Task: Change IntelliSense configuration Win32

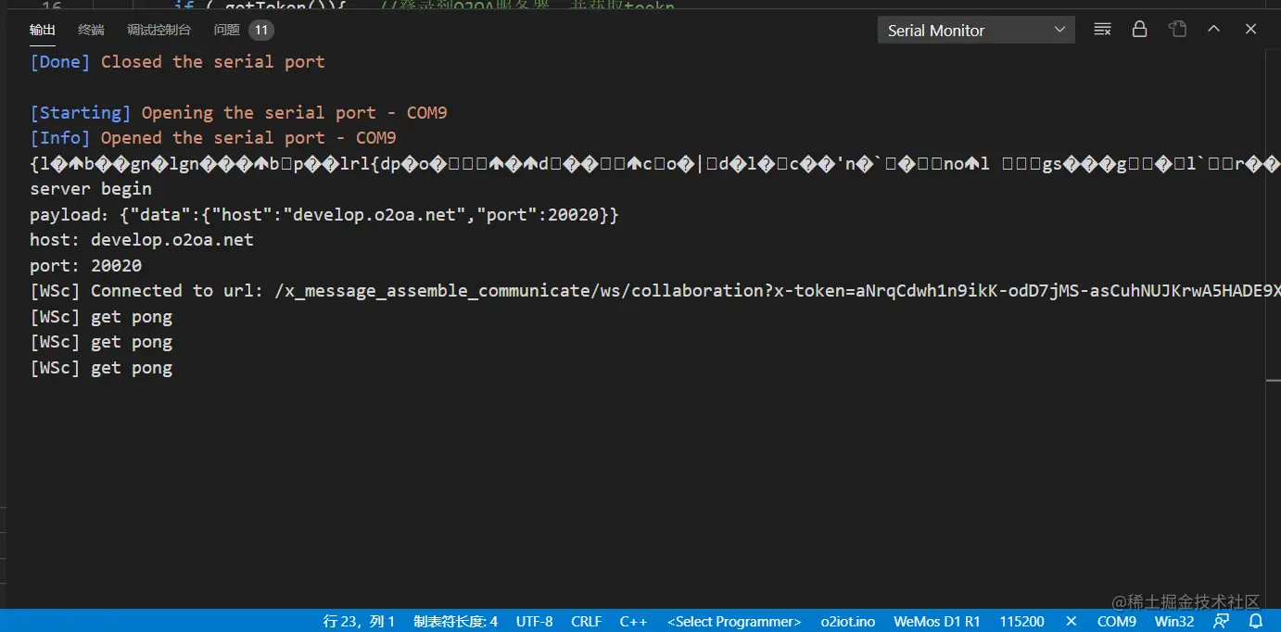Action: (x=1174, y=622)
